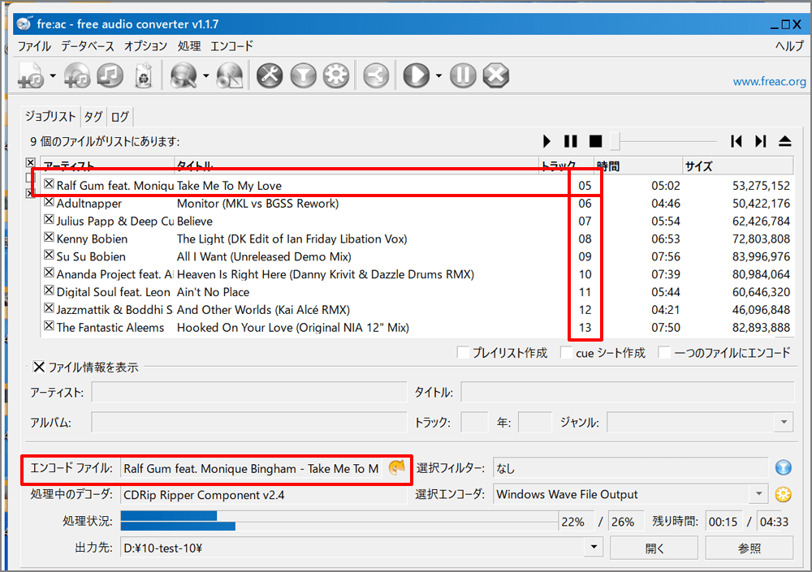Switch to the ログ tab
This screenshot has width=812, height=572.
coord(119,117)
